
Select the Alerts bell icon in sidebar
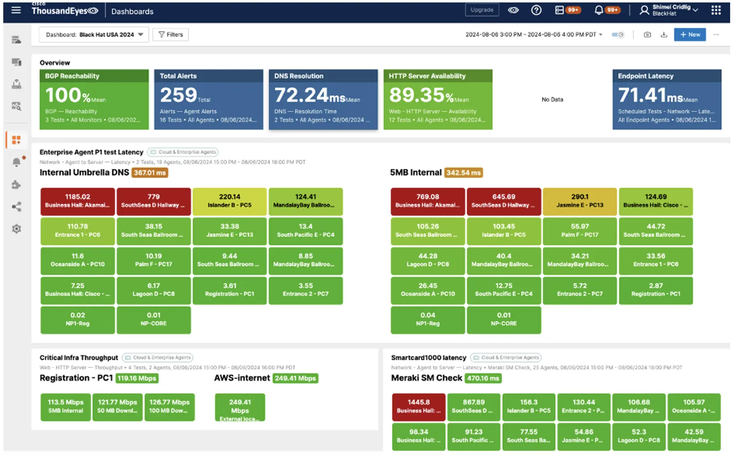click(16, 162)
